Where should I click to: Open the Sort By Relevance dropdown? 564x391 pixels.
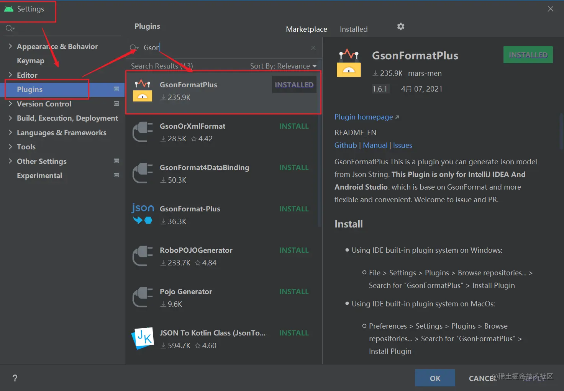click(x=284, y=66)
